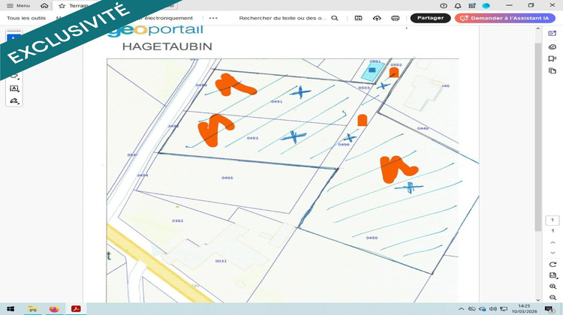Click the cloud upload icon
The width and height of the screenshot is (563, 315).
[377, 18]
